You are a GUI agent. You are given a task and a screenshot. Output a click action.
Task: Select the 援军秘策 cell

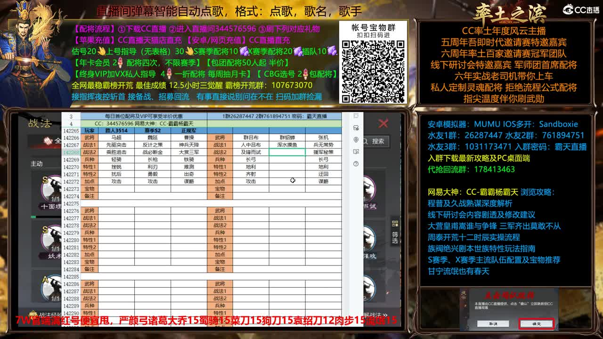[x=323, y=152]
